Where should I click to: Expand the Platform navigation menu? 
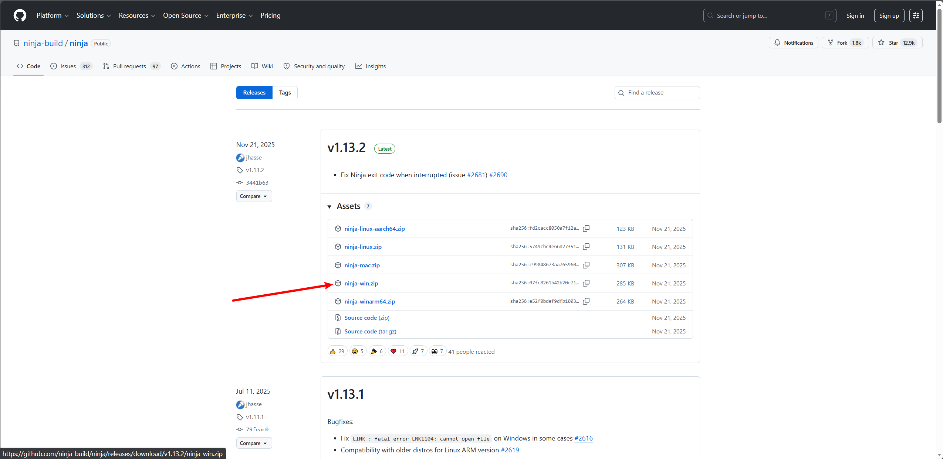pyautogui.click(x=53, y=16)
